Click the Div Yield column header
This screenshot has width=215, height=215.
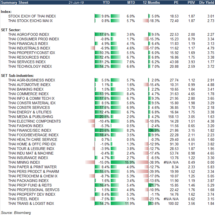pyautogui.click(x=206, y=2)
